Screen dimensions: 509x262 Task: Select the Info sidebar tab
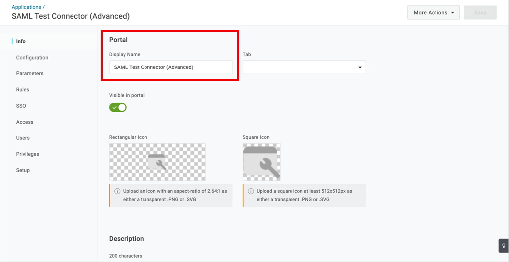(21, 41)
